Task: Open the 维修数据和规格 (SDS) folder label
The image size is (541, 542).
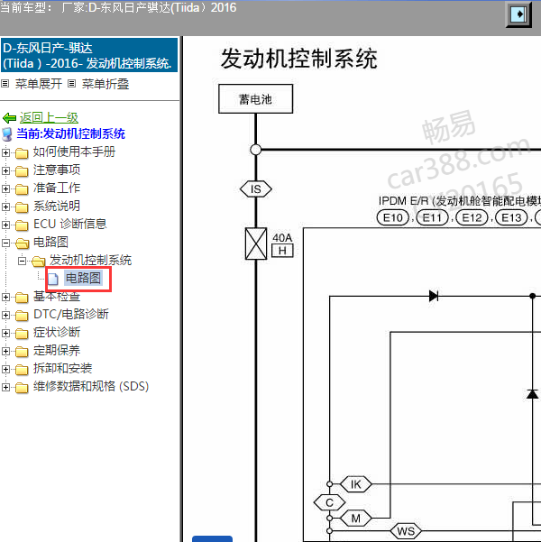Action: point(91,387)
